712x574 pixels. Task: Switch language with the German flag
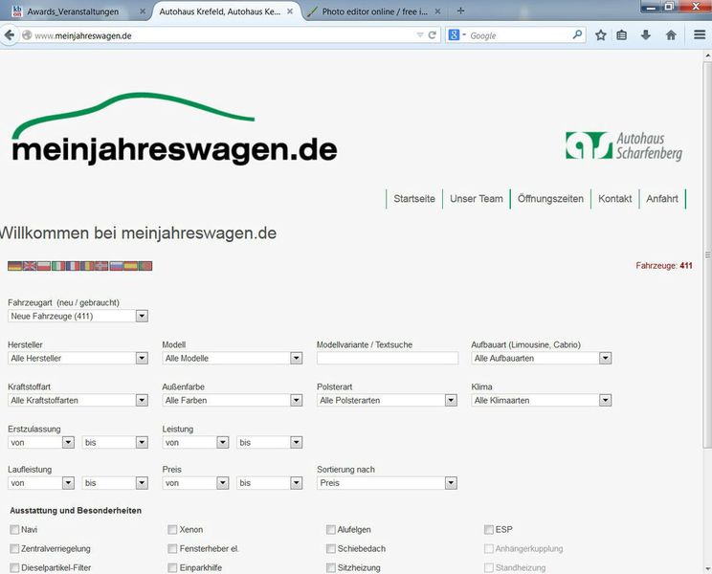(15, 266)
